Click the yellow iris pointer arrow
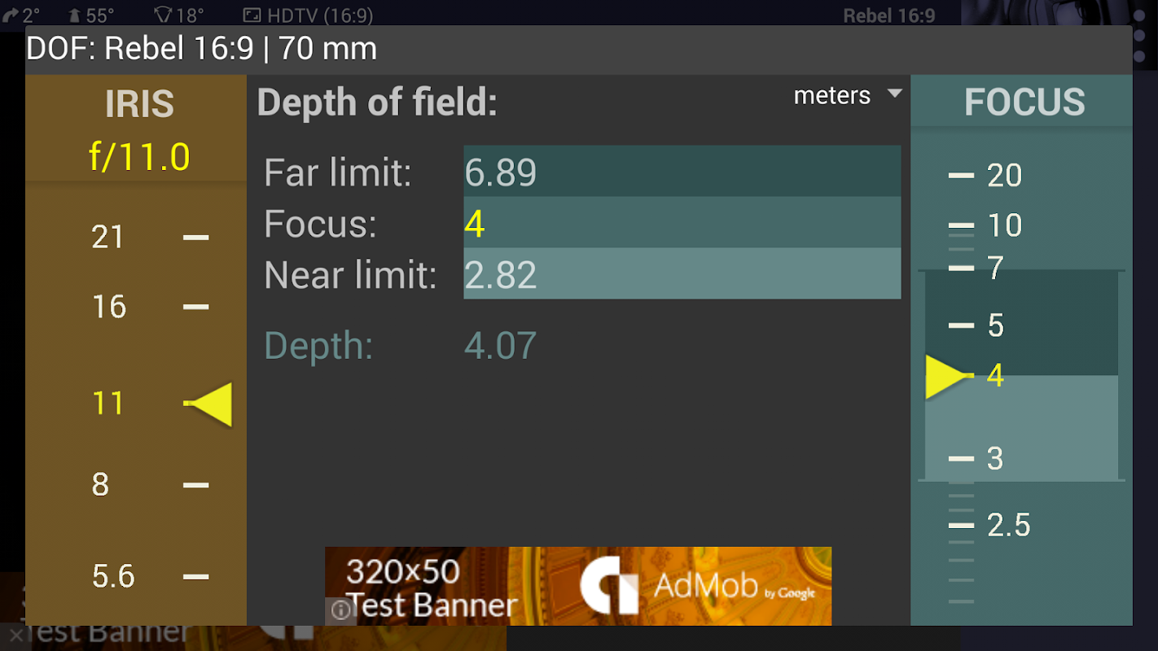The image size is (1158, 651). pos(213,404)
